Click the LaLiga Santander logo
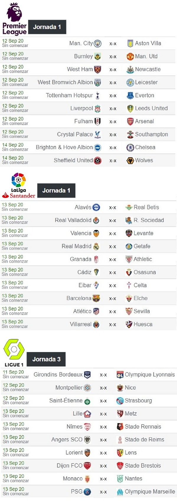The image size is (177, 501). coord(19,186)
